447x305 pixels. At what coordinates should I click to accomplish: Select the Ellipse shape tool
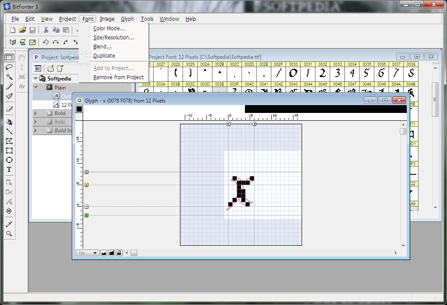[9, 160]
